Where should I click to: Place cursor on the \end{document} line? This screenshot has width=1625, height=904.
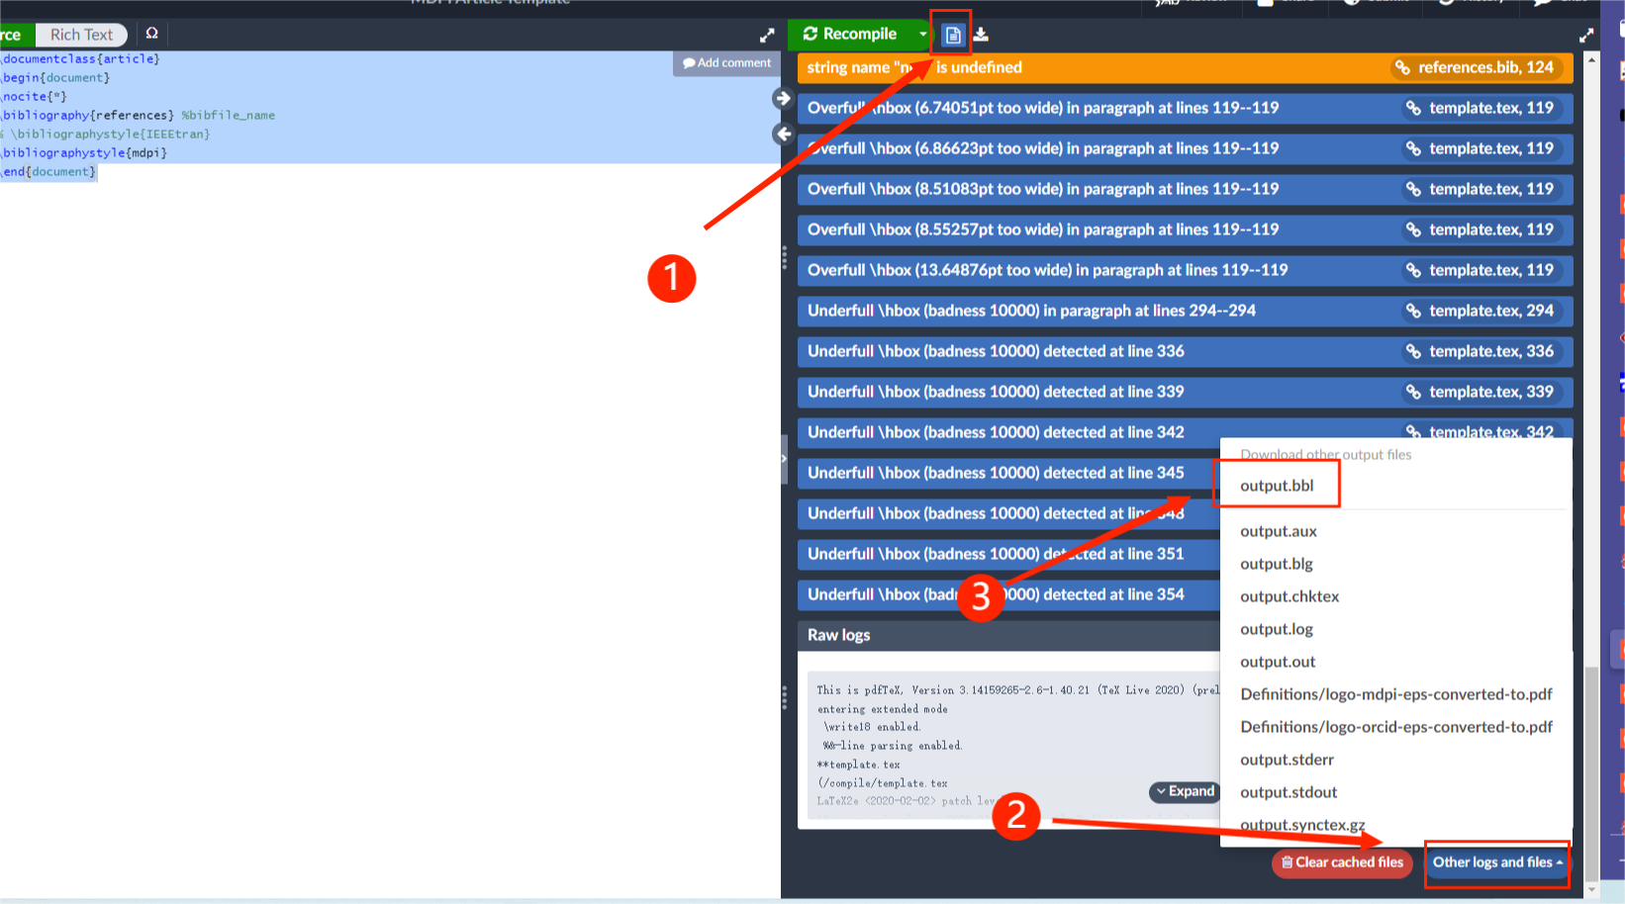tap(48, 171)
